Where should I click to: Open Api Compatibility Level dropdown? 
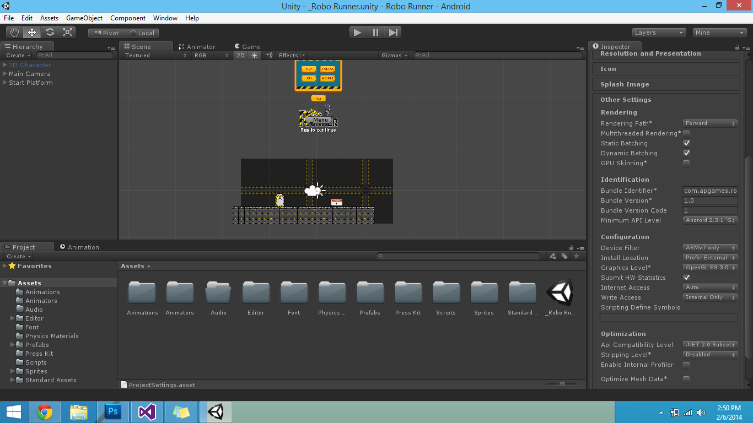710,345
